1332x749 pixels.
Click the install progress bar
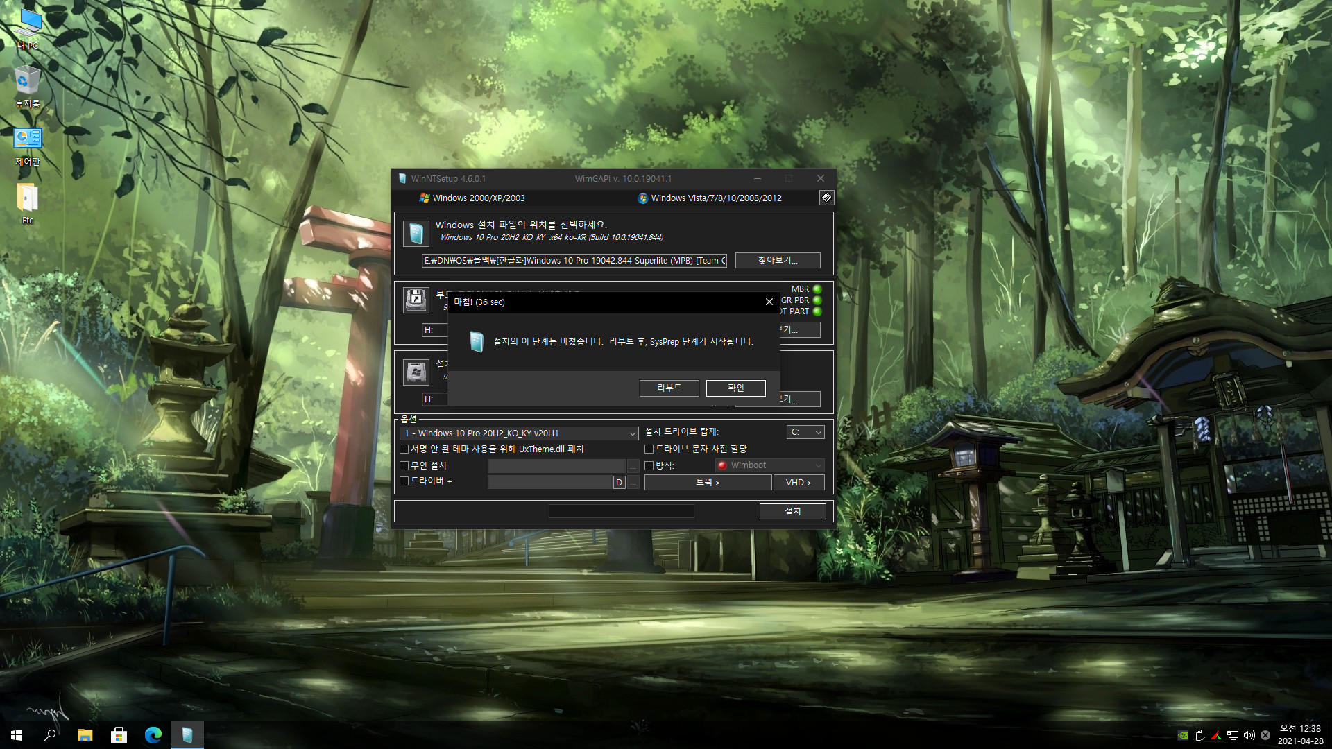621,511
